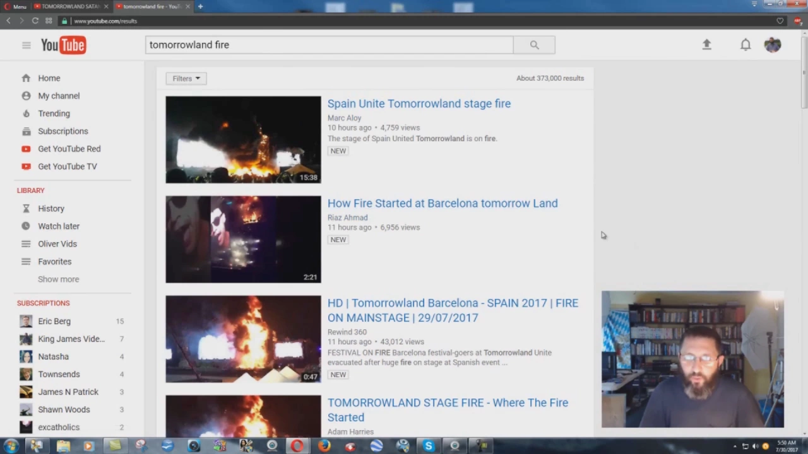Open Rewind 360 channel link

coord(347,332)
